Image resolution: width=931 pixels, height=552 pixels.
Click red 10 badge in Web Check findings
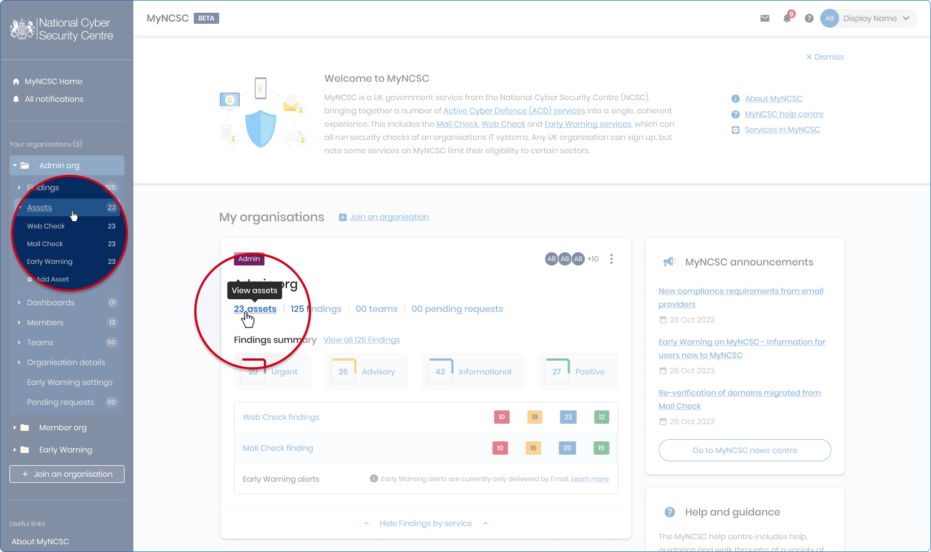coord(501,417)
